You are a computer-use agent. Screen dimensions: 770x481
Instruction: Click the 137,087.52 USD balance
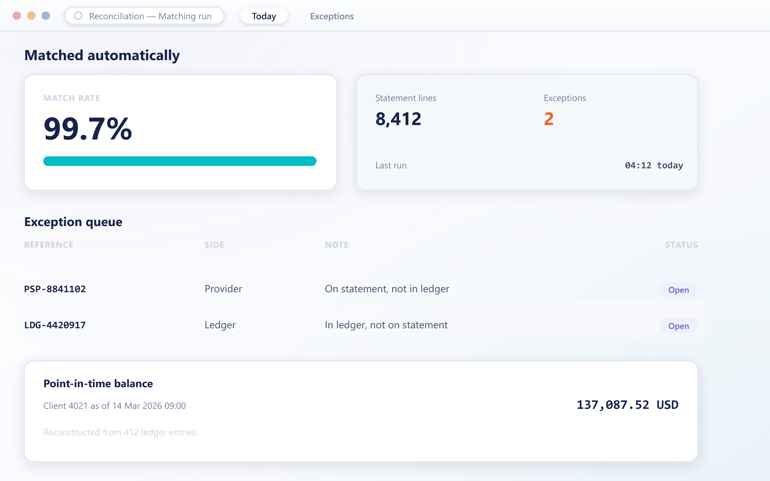(x=627, y=405)
